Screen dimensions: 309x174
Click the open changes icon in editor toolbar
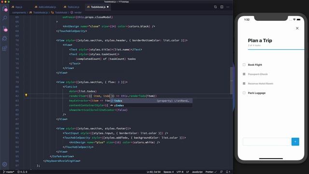[x=215, y=7]
